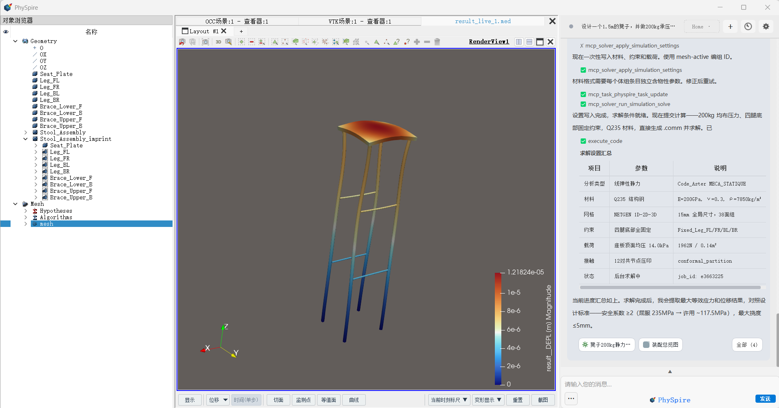Click the camera screenshot capture icon

point(205,42)
